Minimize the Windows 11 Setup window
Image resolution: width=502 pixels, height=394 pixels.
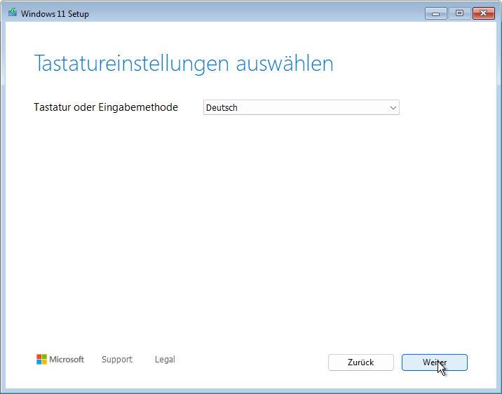[x=436, y=13]
